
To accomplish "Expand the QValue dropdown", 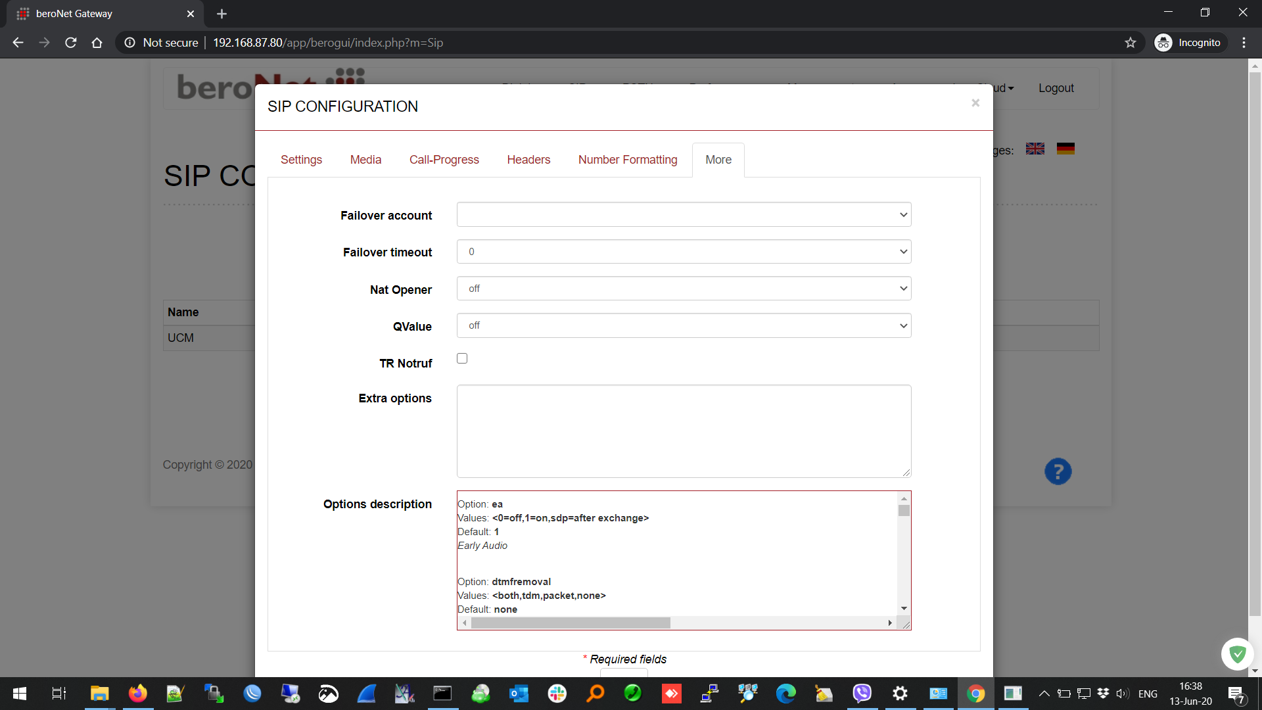I will (684, 325).
